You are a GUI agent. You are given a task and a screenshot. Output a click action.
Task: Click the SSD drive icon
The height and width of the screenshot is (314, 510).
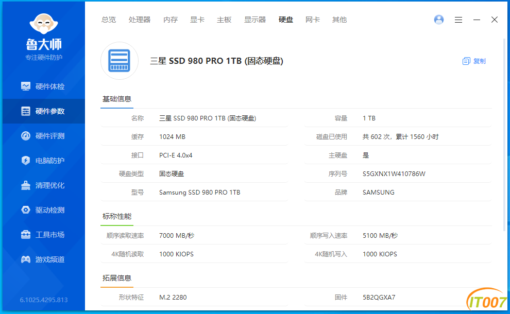120,61
